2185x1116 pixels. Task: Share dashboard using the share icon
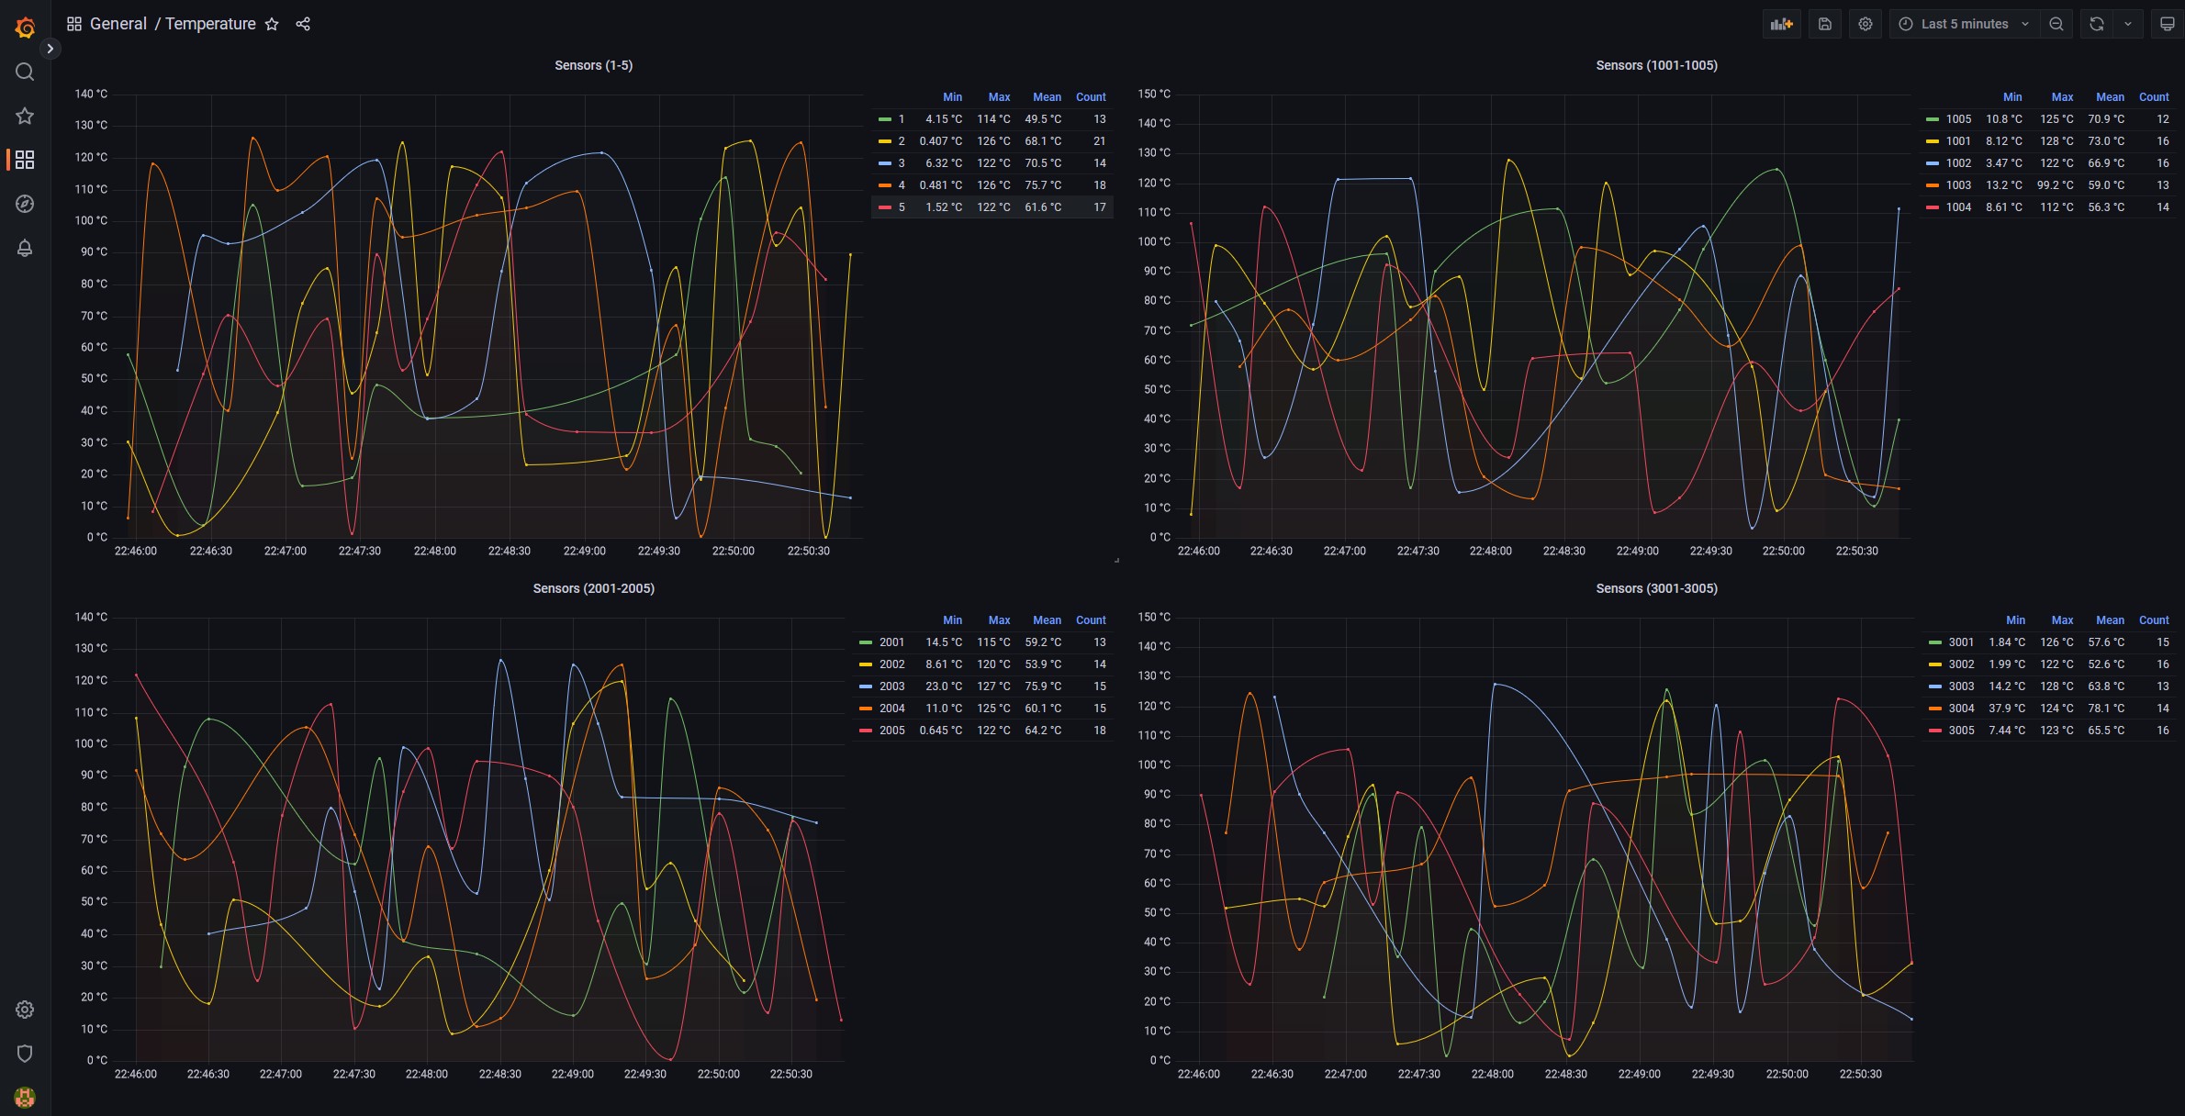303,24
